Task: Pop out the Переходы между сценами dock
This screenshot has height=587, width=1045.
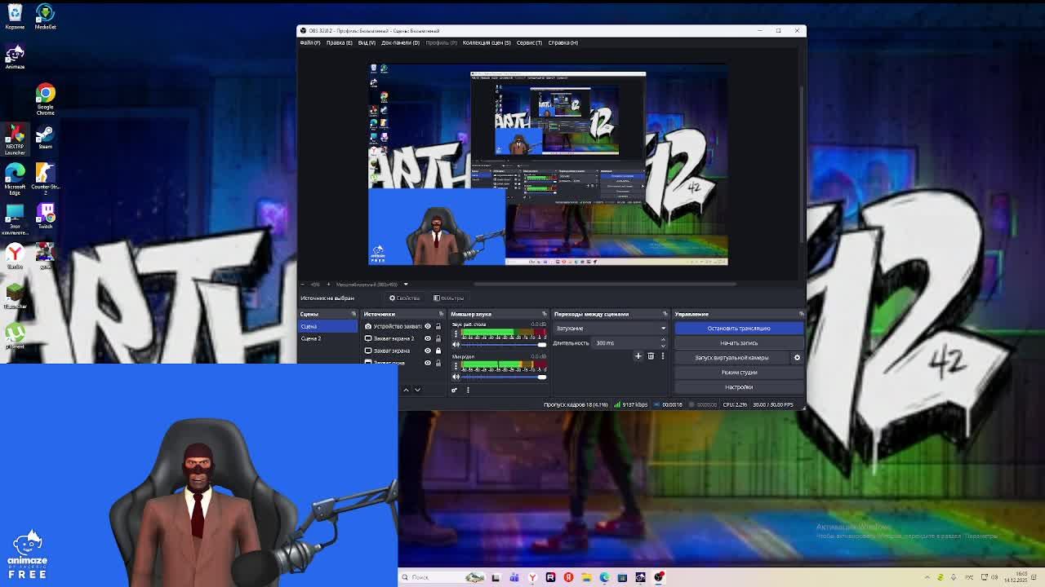Action: (665, 314)
